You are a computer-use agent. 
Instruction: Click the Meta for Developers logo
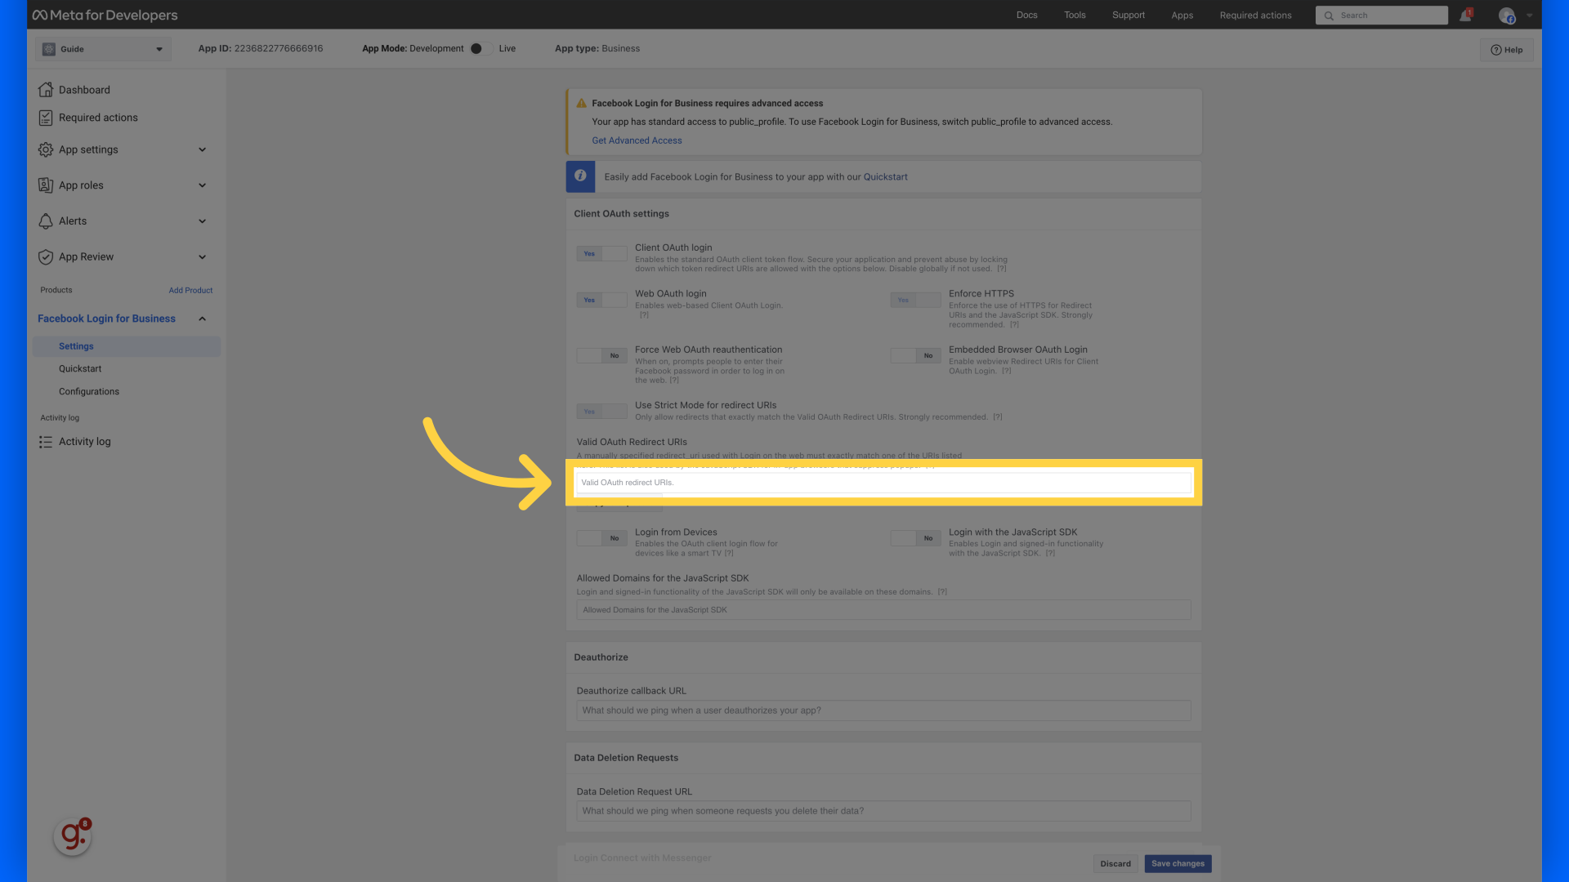click(x=105, y=15)
